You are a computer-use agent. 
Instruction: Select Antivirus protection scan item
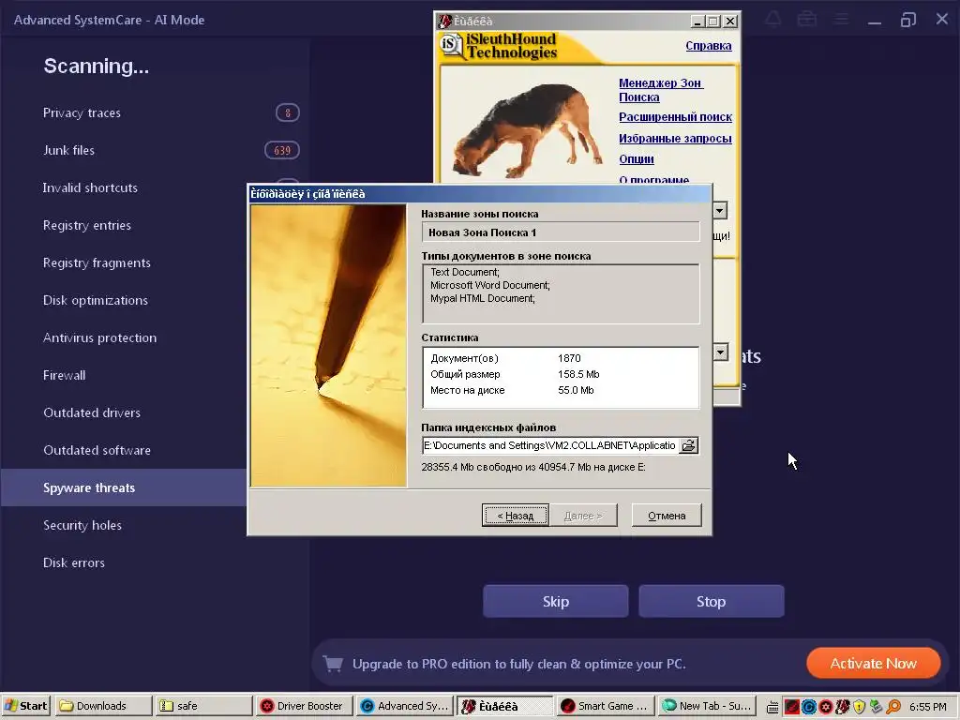(99, 337)
